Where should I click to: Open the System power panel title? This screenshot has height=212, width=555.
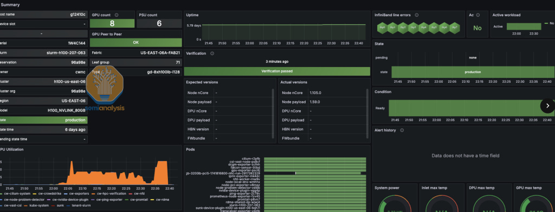[387, 188]
